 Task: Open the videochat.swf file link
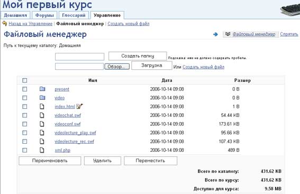pos(68,115)
